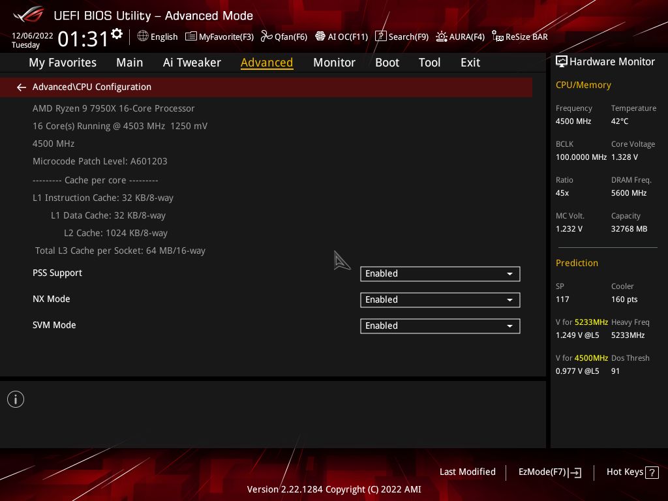The image size is (668, 501).
Task: Click the 100.0000 MHz BCLK value
Action: 581,157
